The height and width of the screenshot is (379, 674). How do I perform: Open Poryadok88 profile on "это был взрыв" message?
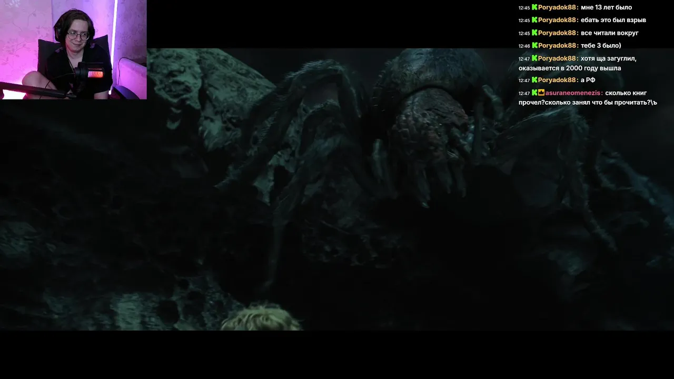tap(558, 20)
